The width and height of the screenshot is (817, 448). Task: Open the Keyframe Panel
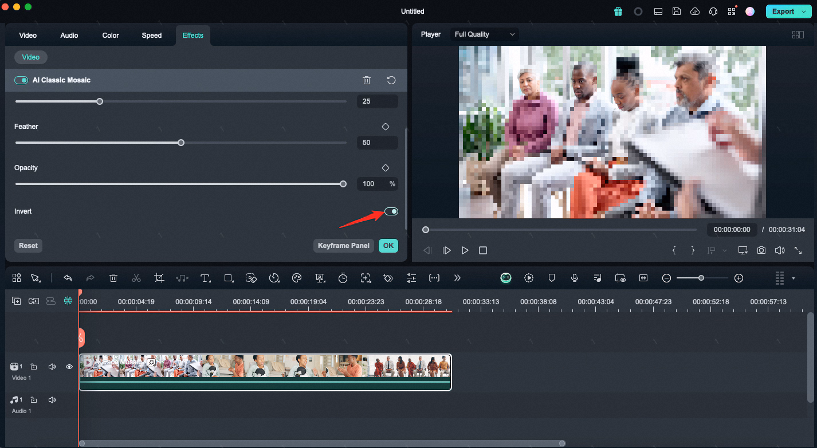point(344,246)
